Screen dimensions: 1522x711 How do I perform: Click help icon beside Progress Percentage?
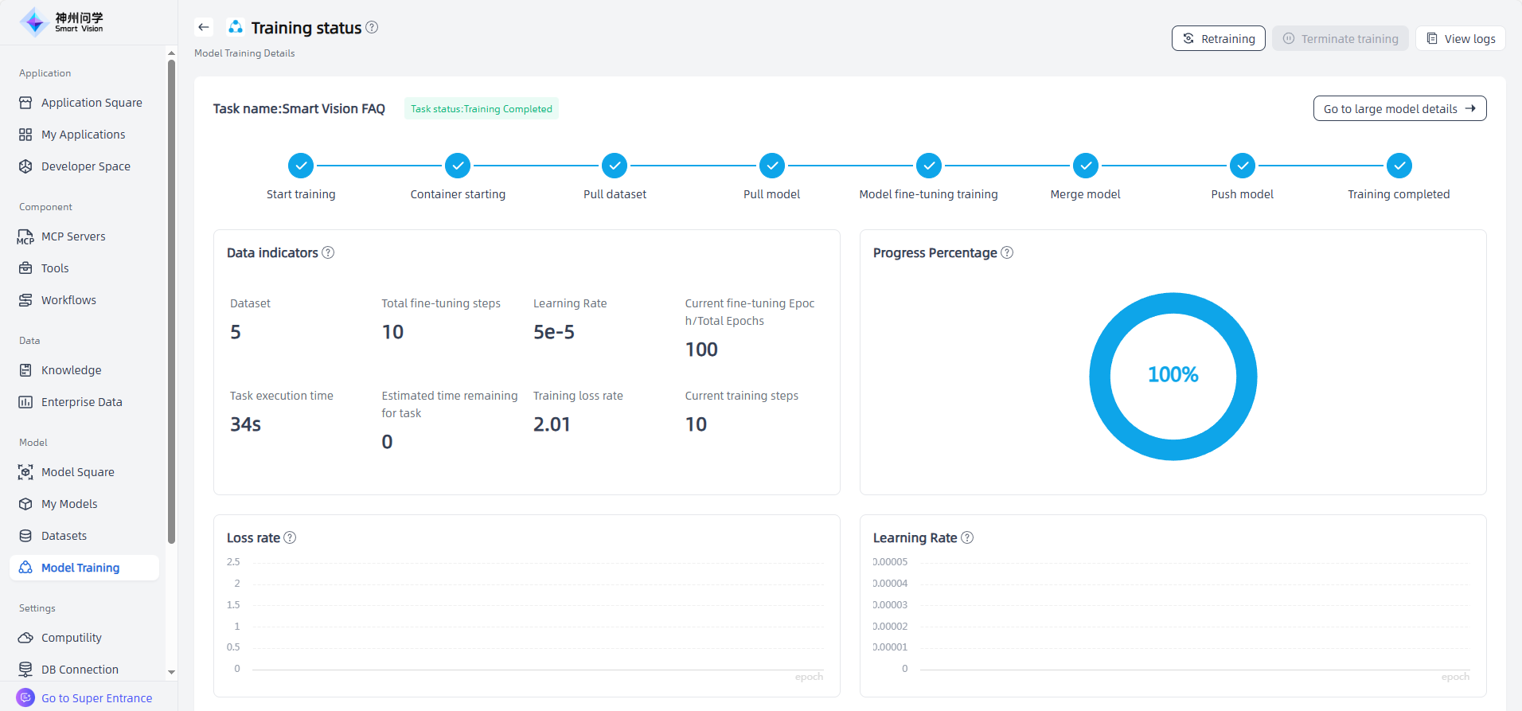(x=1007, y=252)
